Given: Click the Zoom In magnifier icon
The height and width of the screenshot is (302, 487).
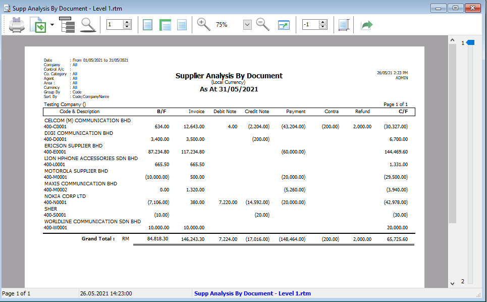Looking at the screenshot, I should pos(203,24).
